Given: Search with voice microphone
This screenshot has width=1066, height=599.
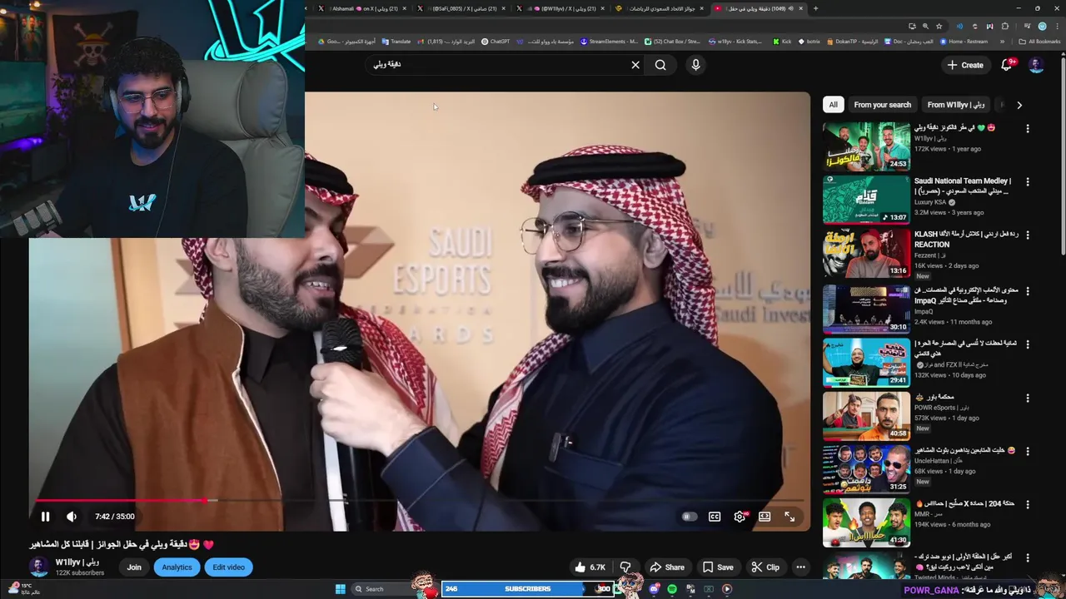Looking at the screenshot, I should tap(696, 65).
